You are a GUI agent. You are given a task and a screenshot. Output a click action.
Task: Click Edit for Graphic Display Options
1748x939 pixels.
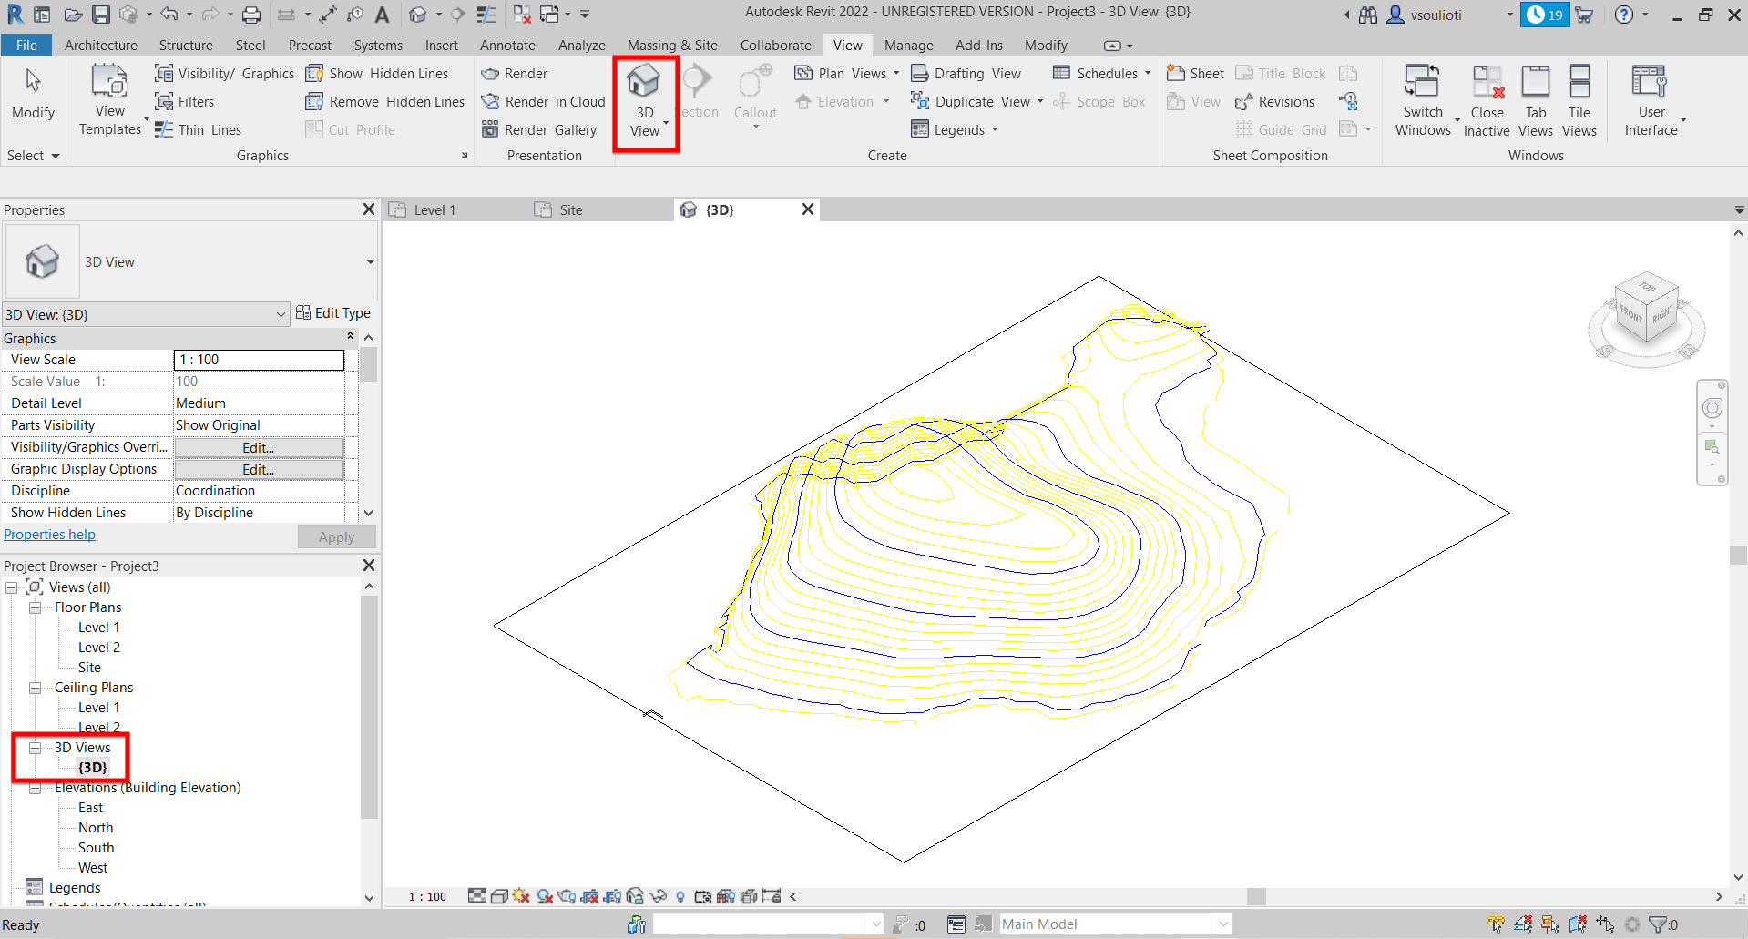coord(259,470)
